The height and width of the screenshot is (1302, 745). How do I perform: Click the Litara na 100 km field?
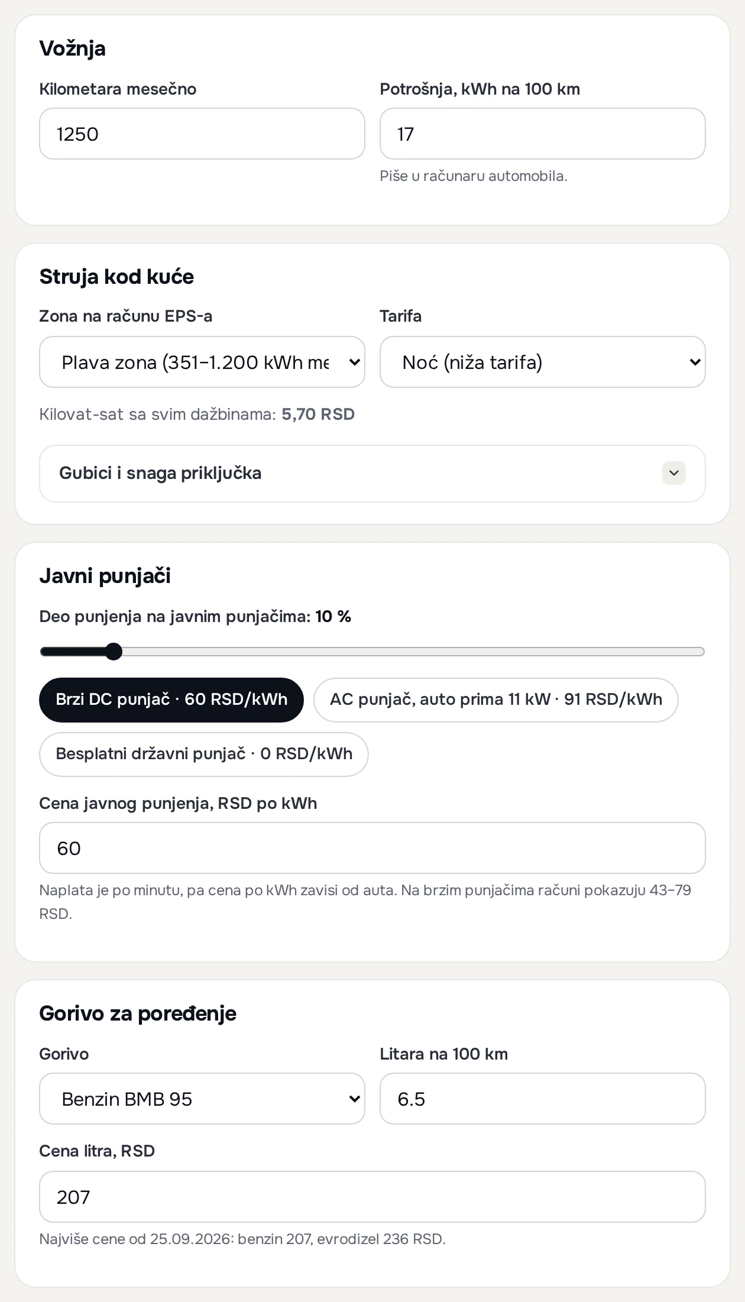[x=543, y=1099]
